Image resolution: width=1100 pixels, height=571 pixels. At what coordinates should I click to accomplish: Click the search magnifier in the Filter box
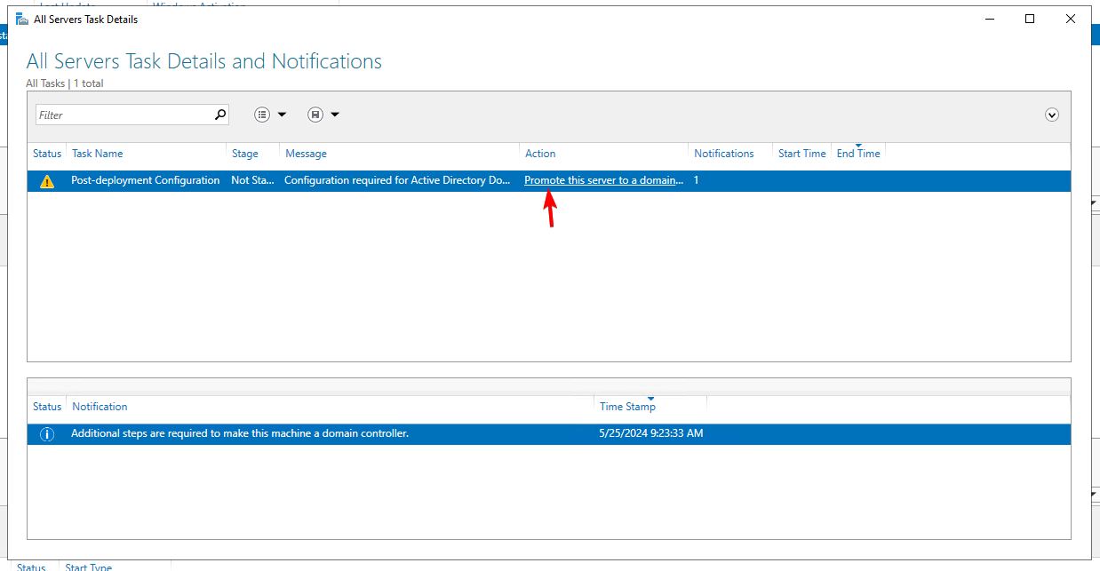click(x=219, y=114)
